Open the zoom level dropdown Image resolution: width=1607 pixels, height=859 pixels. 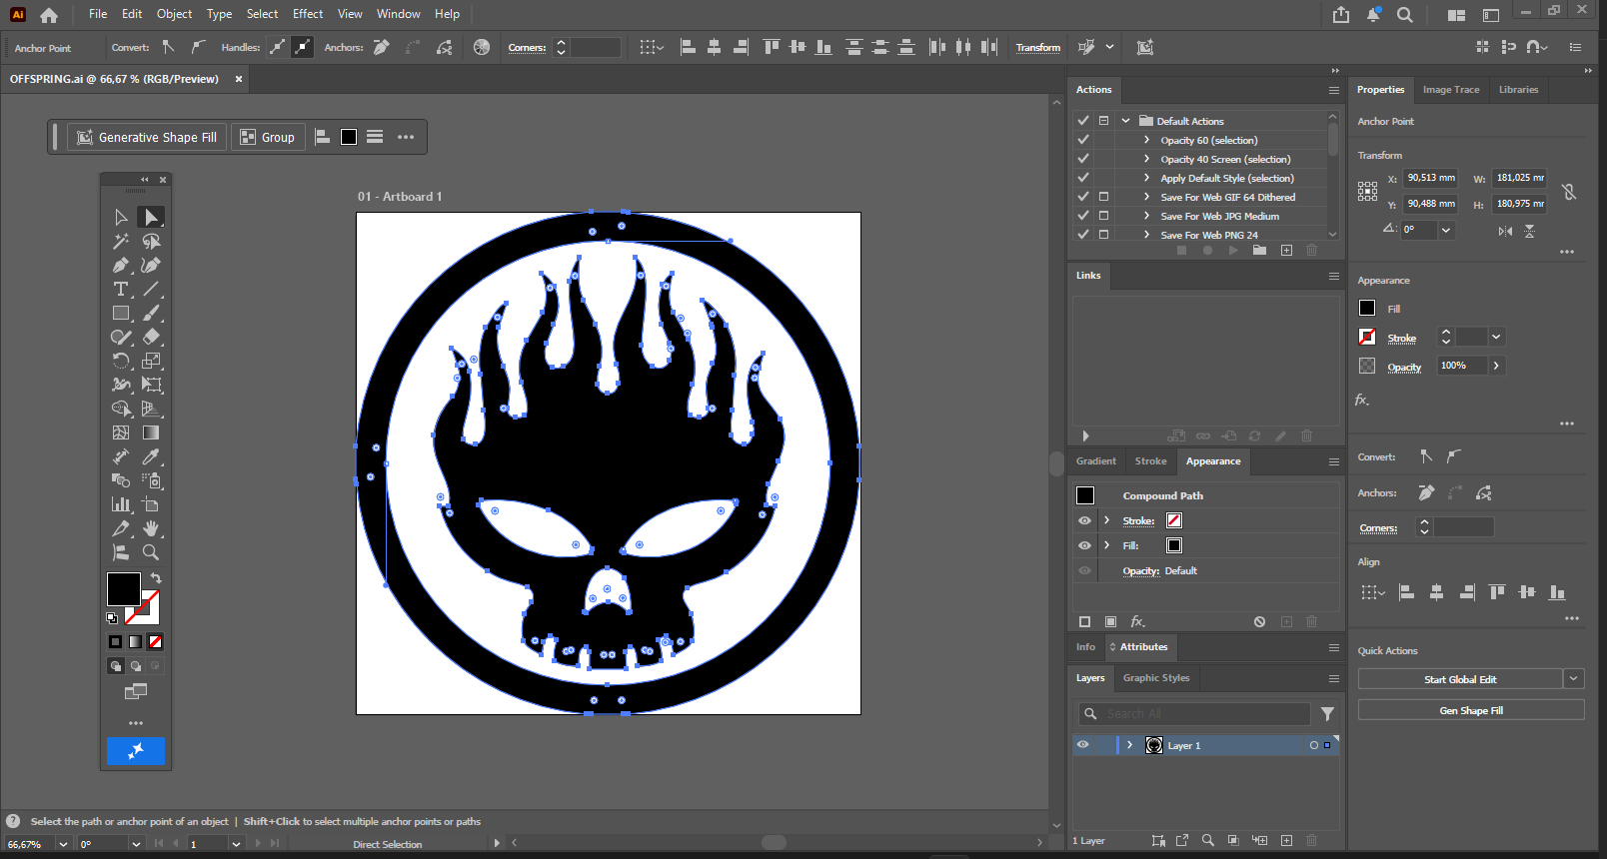click(63, 844)
